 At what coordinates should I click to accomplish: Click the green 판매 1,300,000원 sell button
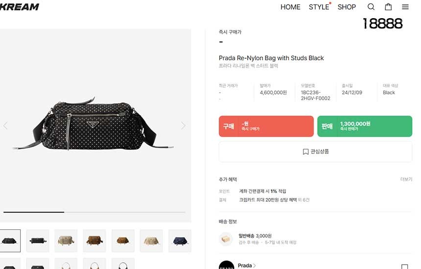(x=365, y=126)
